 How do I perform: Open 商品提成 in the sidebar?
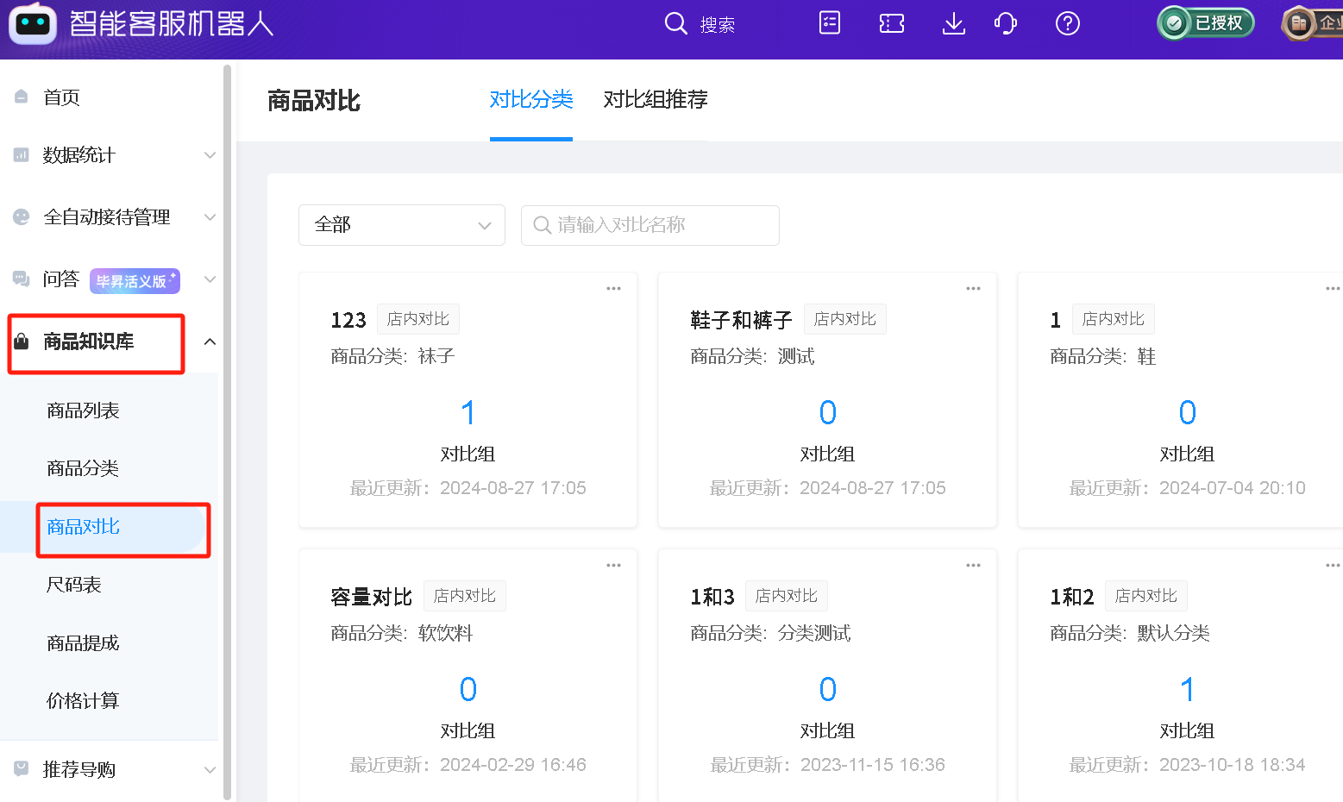point(83,643)
